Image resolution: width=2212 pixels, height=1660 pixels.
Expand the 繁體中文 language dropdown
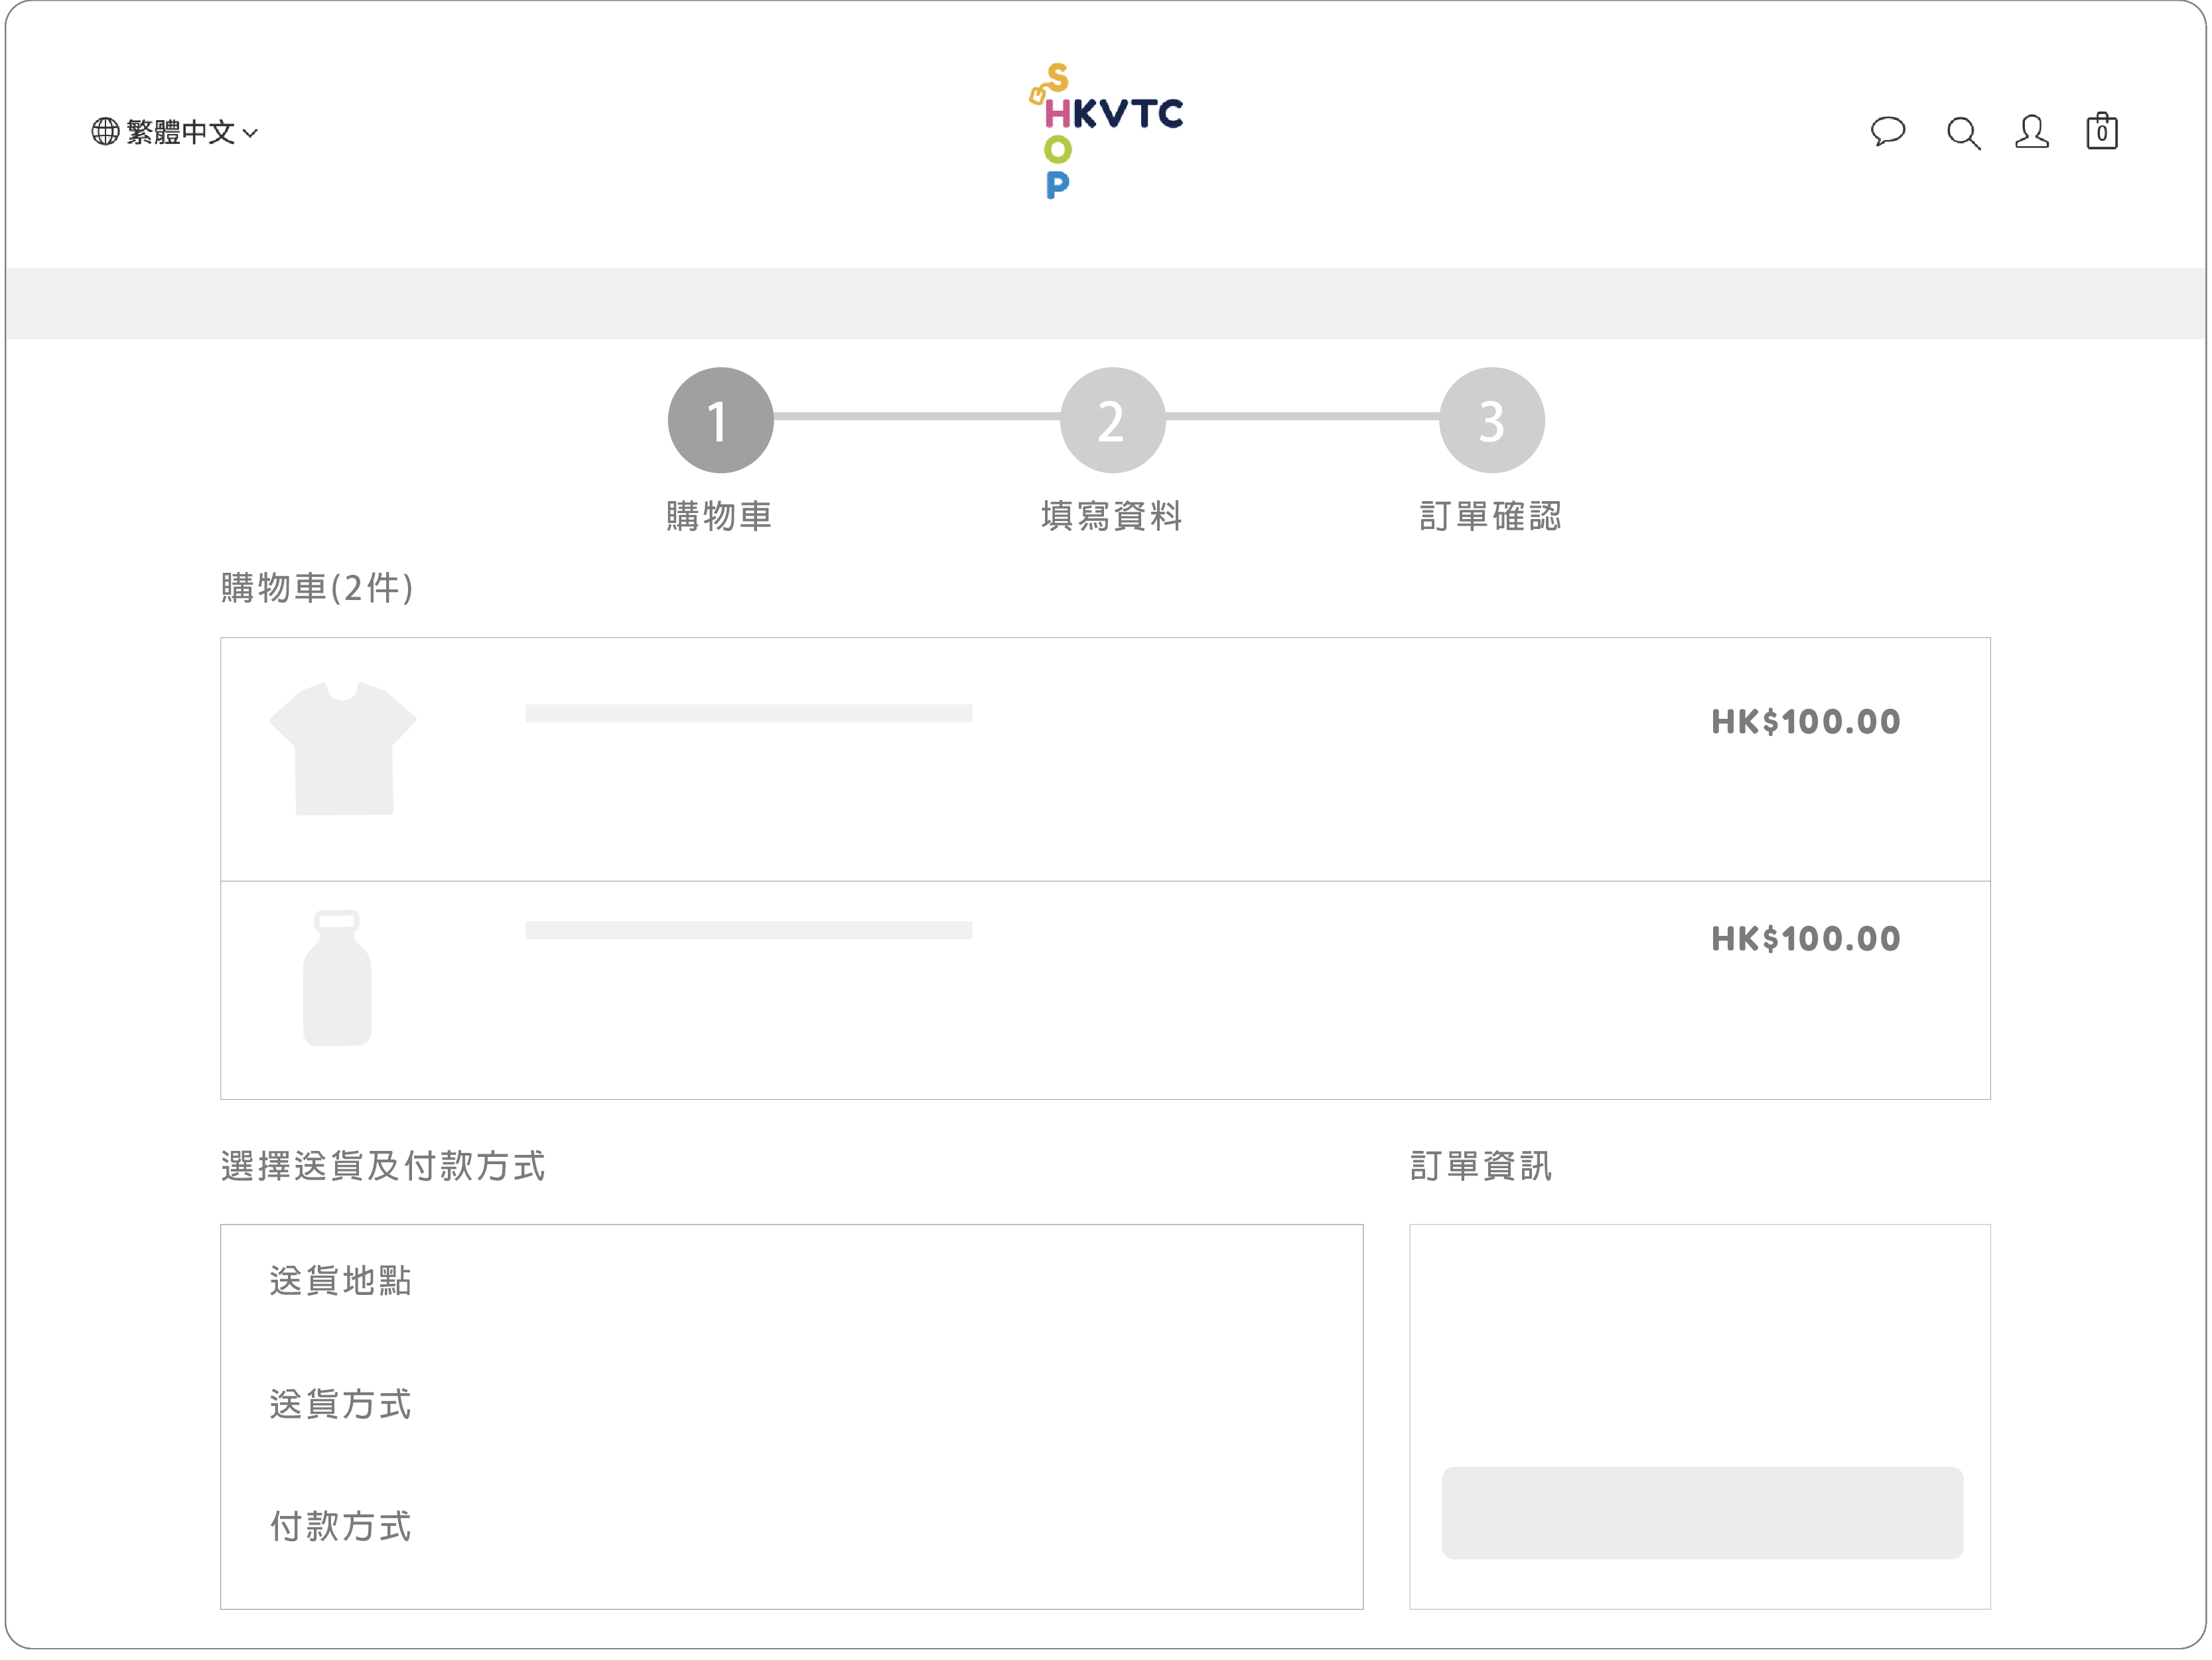tap(181, 132)
